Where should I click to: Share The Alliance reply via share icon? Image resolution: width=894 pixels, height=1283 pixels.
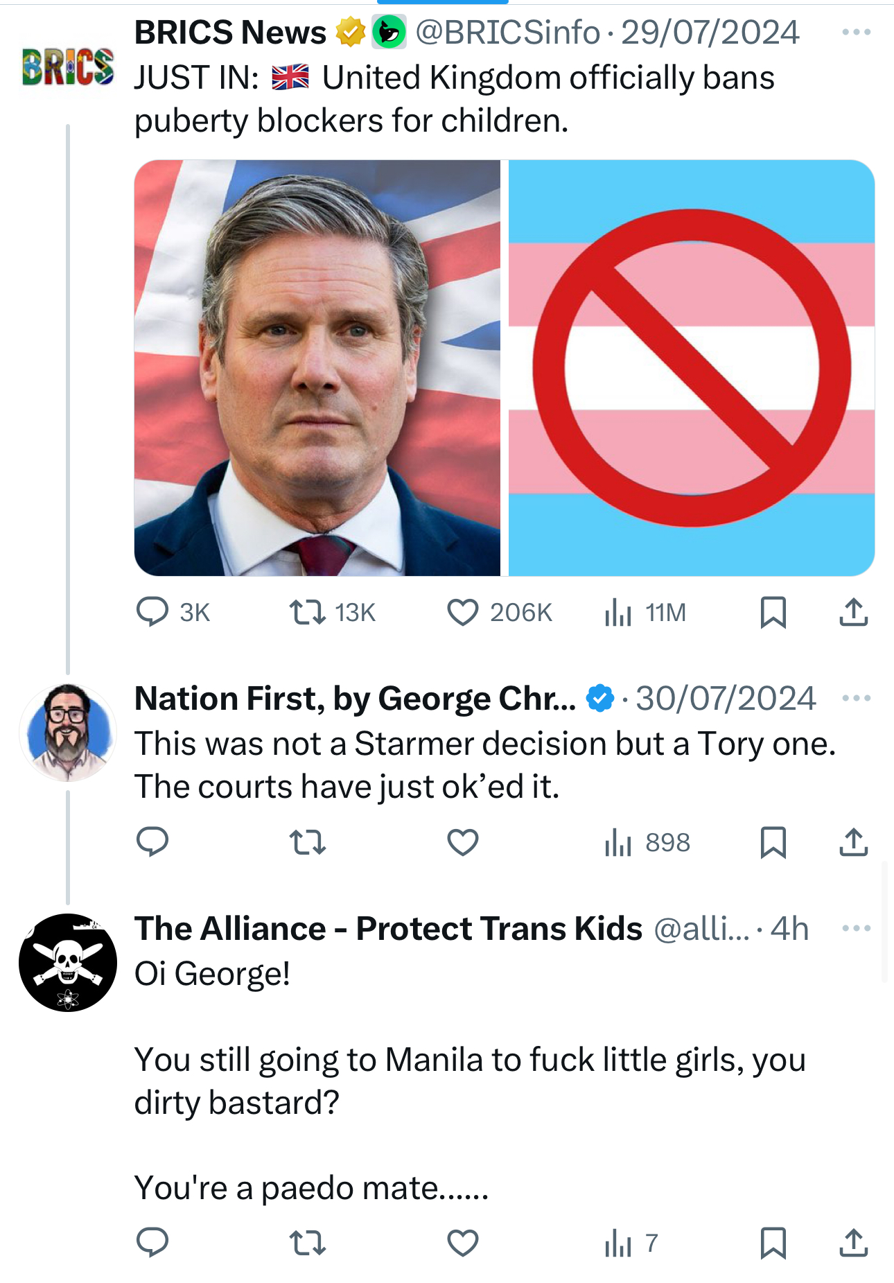(x=853, y=1243)
